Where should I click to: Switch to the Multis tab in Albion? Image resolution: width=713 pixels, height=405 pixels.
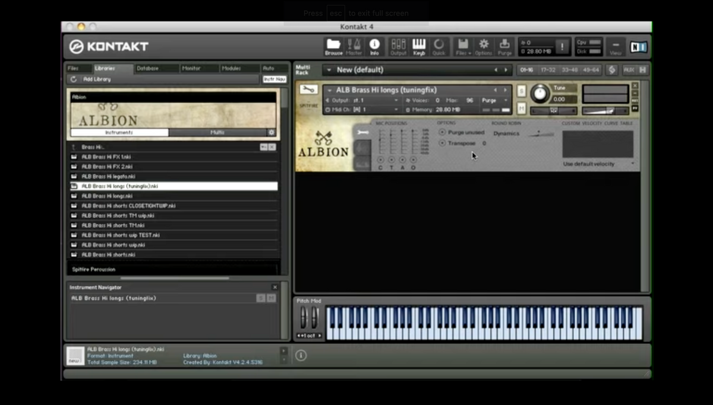pyautogui.click(x=217, y=132)
